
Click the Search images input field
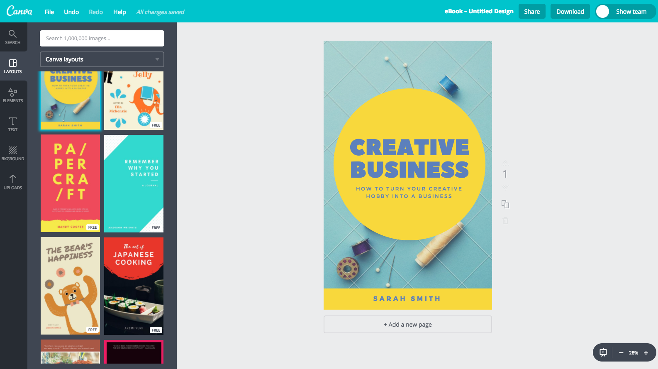(102, 38)
